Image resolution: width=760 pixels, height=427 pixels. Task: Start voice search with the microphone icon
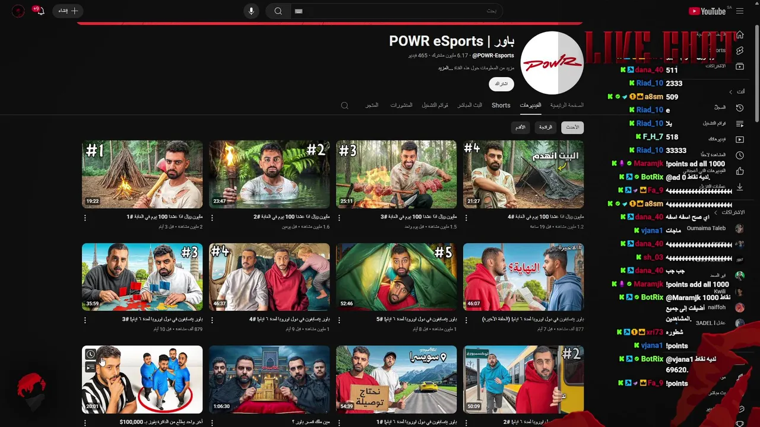tap(251, 11)
